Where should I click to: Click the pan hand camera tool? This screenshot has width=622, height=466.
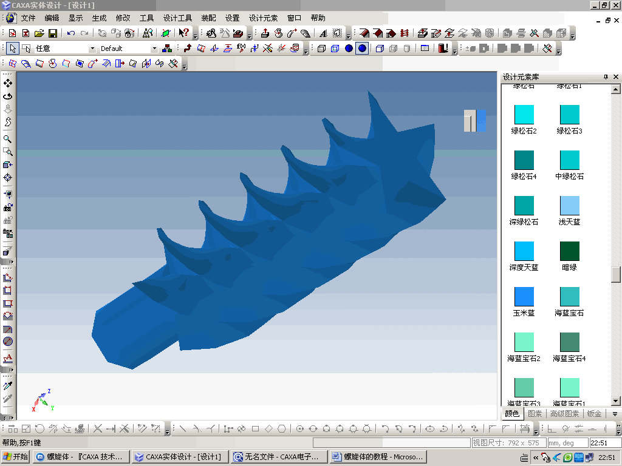(7, 83)
